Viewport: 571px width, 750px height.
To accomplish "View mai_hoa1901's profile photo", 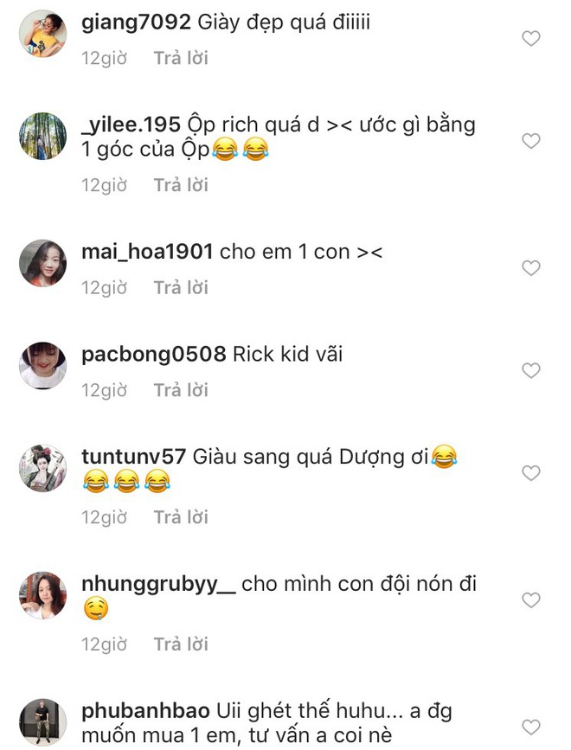I will click(43, 263).
